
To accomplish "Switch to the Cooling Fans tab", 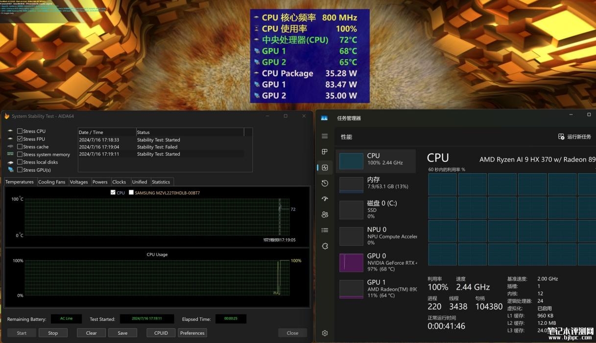I will pos(51,182).
